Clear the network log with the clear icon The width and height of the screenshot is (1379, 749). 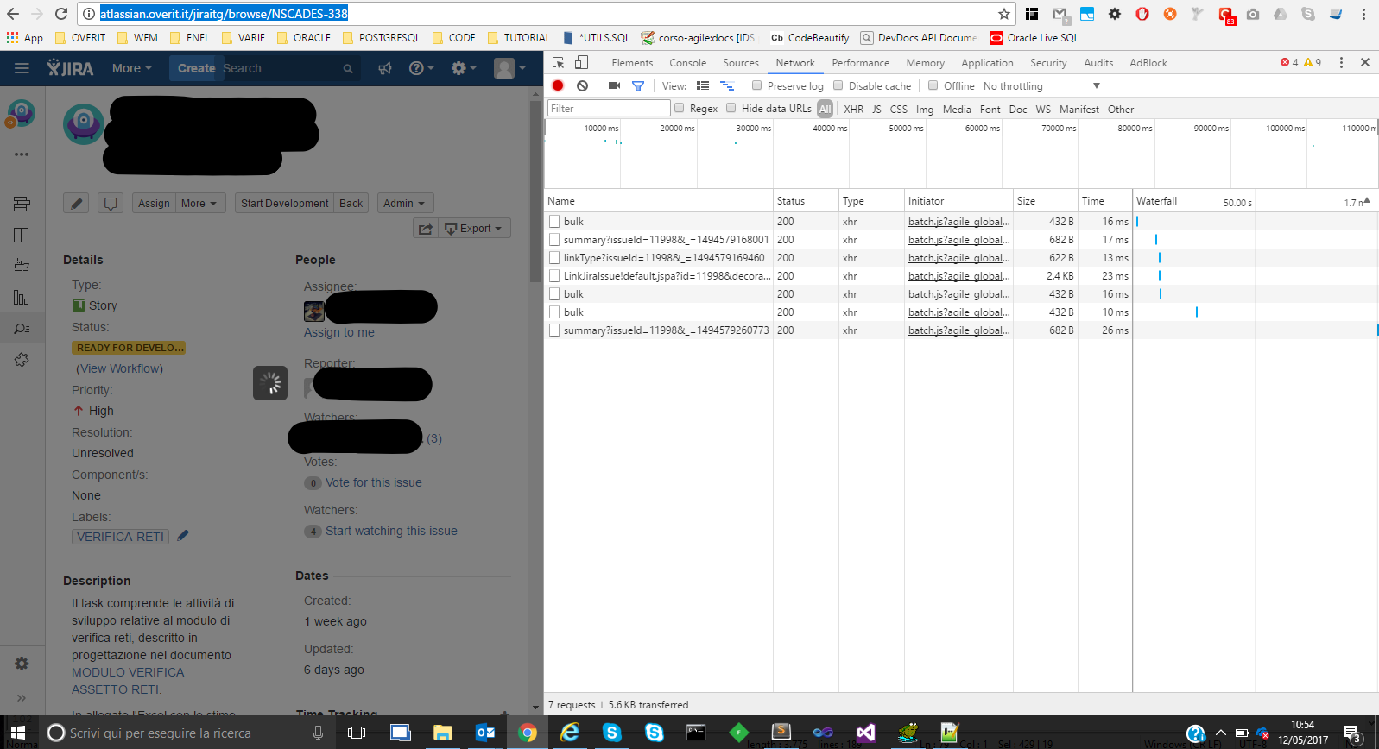(x=583, y=85)
